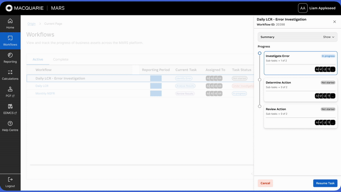
Task: Click Not started badge on Determine Action
Action: (328, 83)
